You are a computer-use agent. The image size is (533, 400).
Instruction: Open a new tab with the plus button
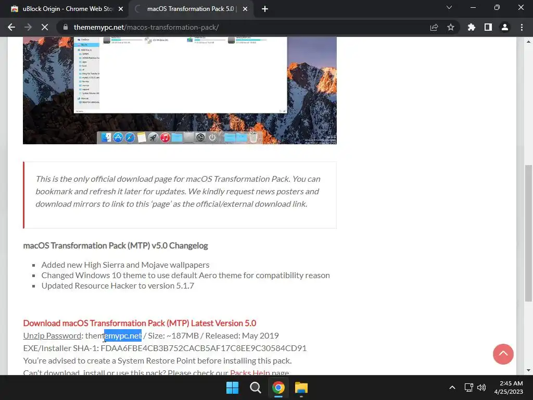(x=265, y=9)
